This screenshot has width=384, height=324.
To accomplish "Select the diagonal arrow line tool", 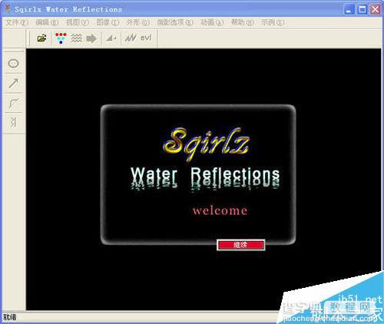I will 14,83.
